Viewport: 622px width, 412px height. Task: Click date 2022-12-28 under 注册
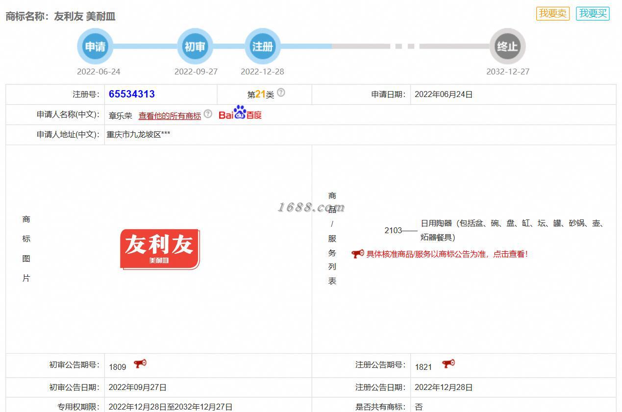[262, 72]
